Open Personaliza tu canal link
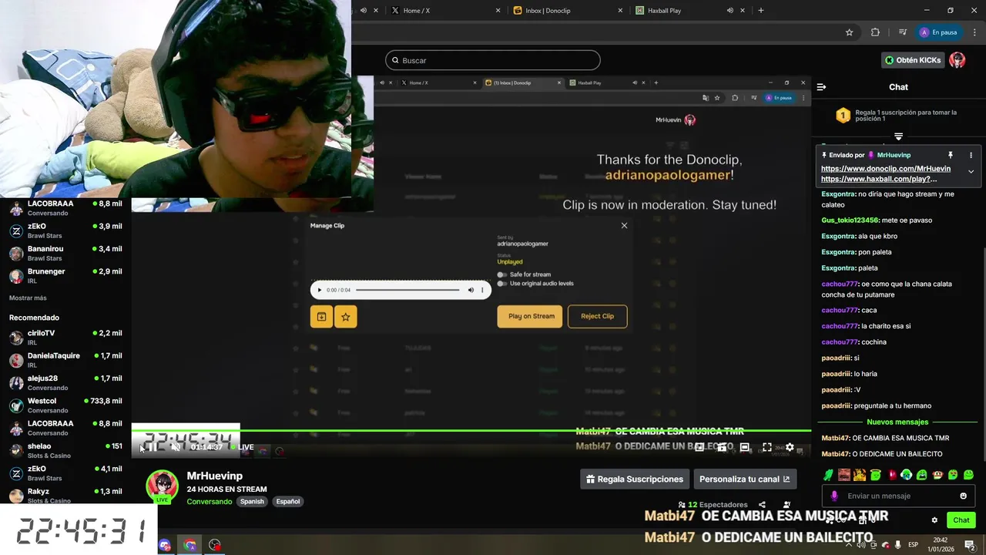Viewport: 986px width, 555px height. click(x=745, y=479)
